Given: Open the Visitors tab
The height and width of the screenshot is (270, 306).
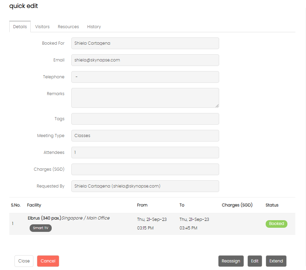Looking at the screenshot, I should 42,27.
